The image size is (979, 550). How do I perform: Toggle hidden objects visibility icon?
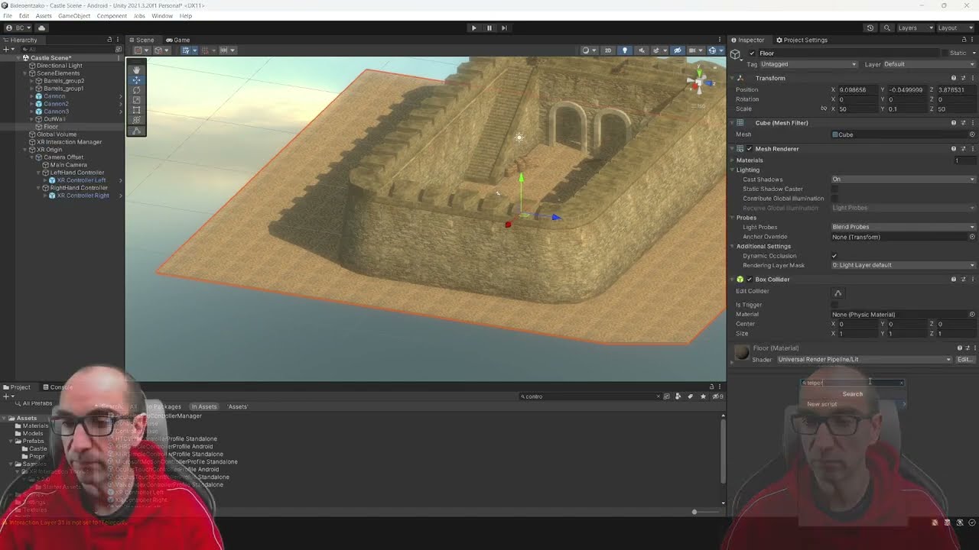tap(677, 50)
